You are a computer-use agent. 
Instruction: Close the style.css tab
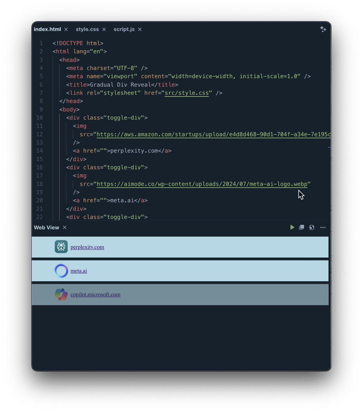click(104, 29)
